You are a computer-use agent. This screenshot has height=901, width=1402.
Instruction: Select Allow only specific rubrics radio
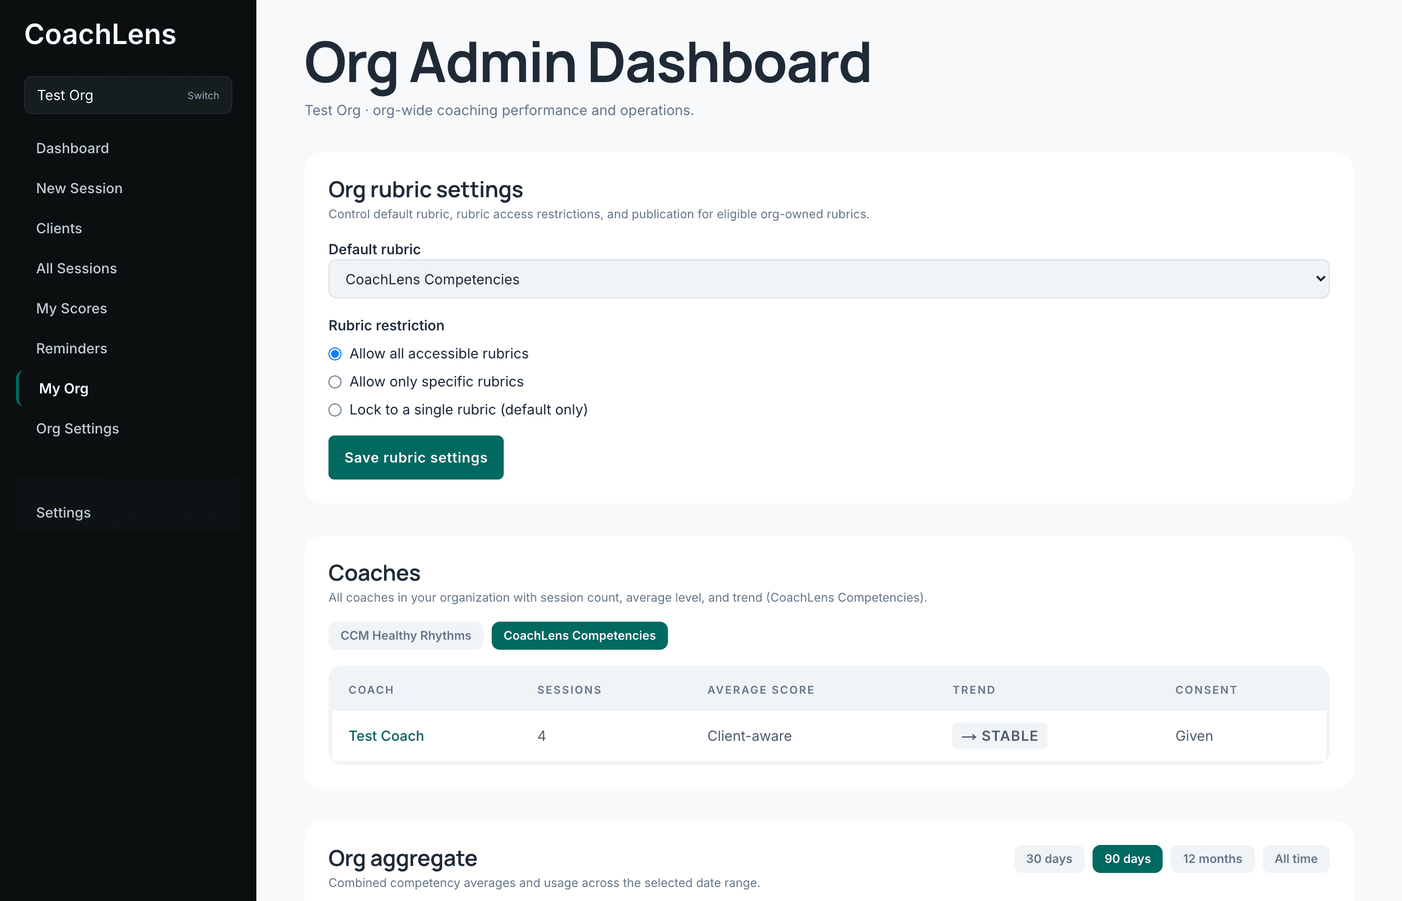[334, 382]
